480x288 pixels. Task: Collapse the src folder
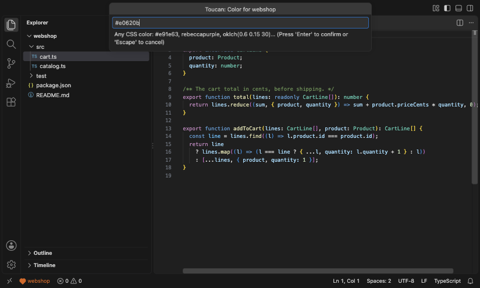pos(31,47)
